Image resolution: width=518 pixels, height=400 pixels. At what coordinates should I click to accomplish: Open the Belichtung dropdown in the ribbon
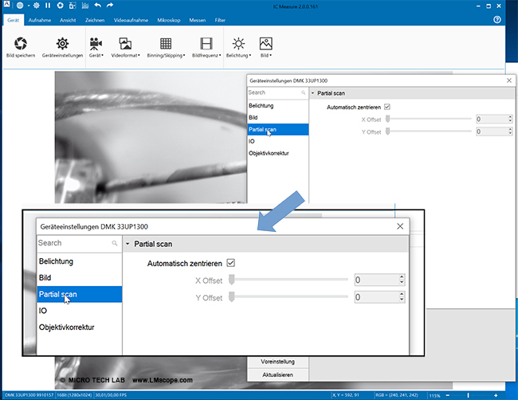coord(239,46)
